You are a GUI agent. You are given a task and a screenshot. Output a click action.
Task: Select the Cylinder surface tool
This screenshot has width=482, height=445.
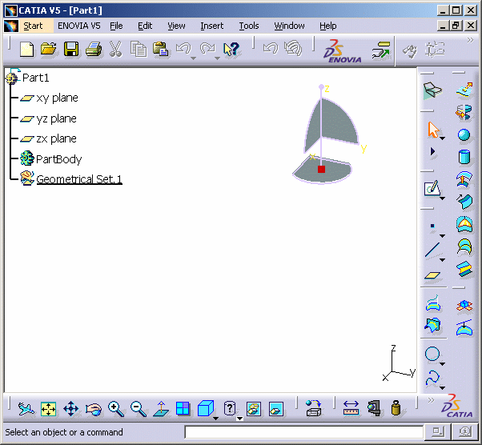point(464,157)
